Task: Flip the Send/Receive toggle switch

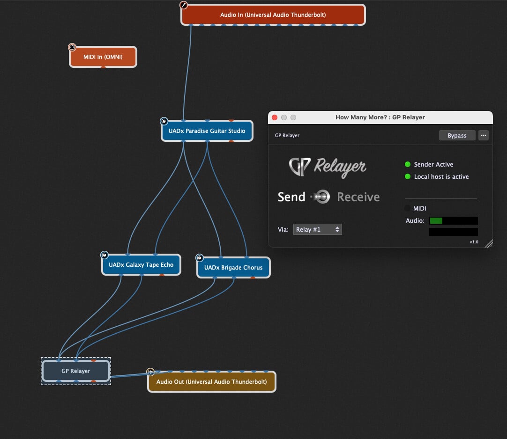Action: click(321, 197)
